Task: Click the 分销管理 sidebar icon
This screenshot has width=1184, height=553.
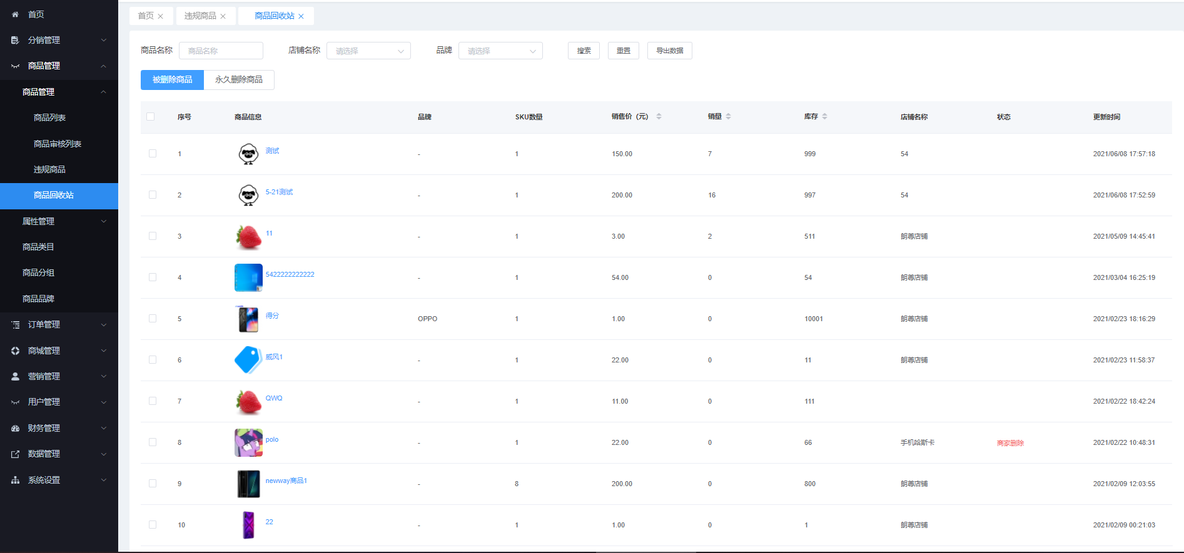Action: [x=15, y=40]
